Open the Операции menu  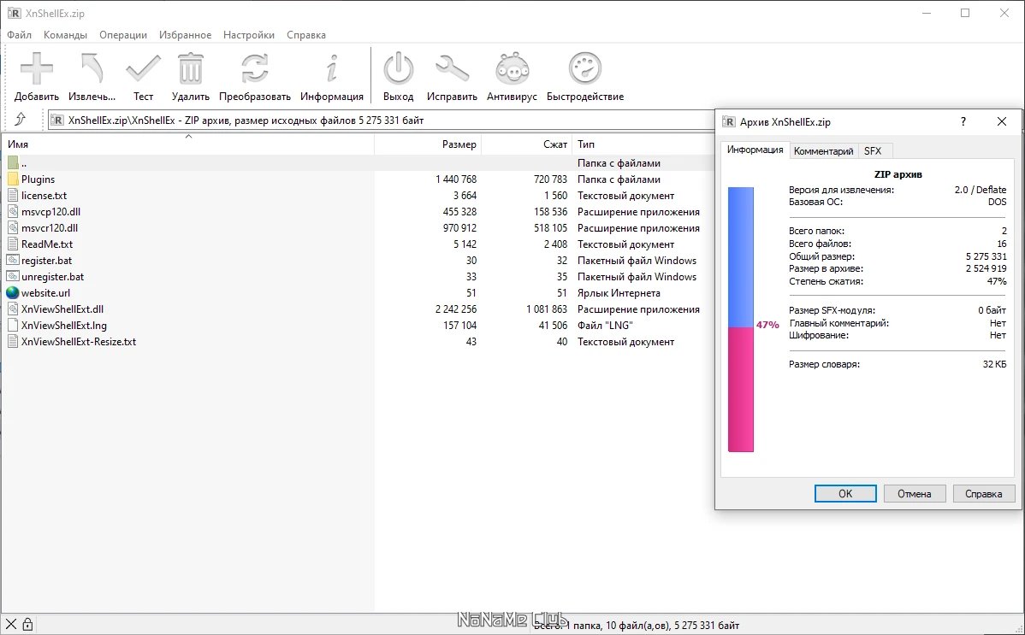pyautogui.click(x=123, y=35)
